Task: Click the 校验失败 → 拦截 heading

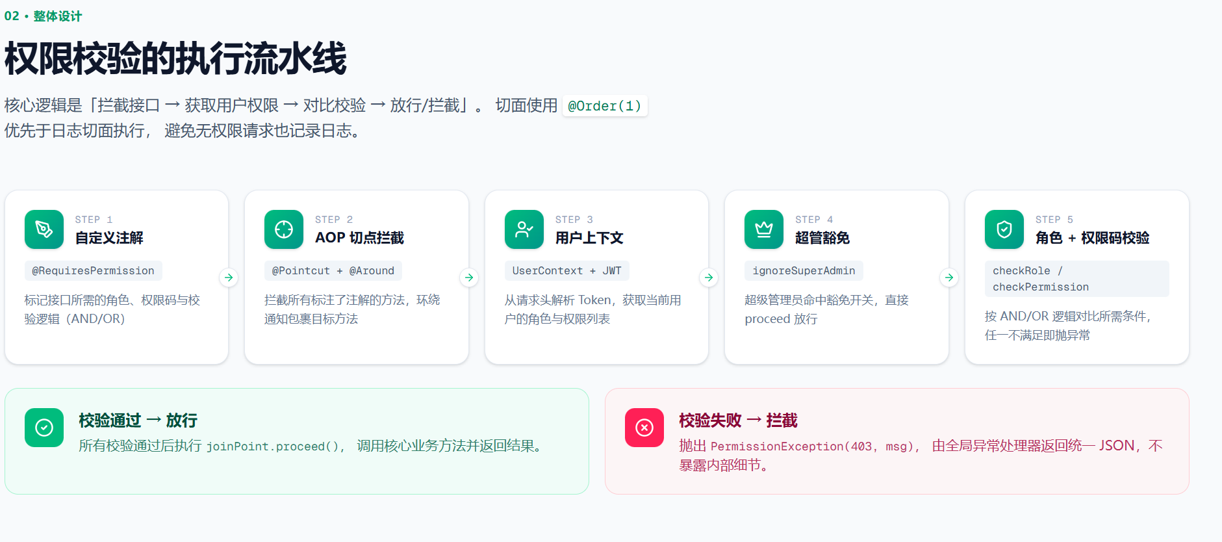Action: point(738,420)
